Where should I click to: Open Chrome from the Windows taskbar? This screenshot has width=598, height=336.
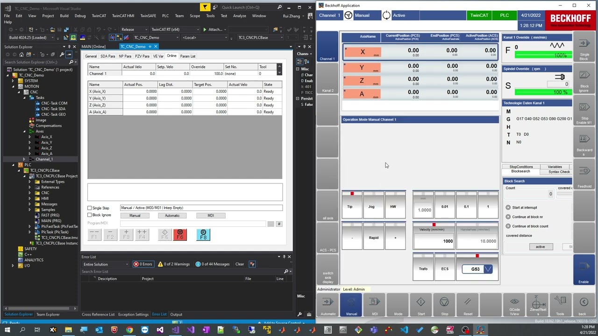pyautogui.click(x=129, y=330)
